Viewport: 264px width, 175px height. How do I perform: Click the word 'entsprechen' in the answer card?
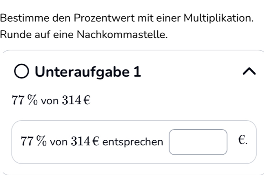coord(132,142)
